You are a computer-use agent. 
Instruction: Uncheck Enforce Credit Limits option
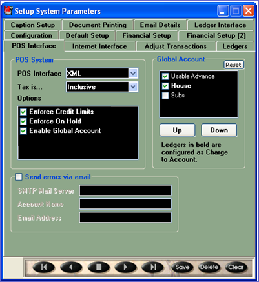(x=23, y=112)
